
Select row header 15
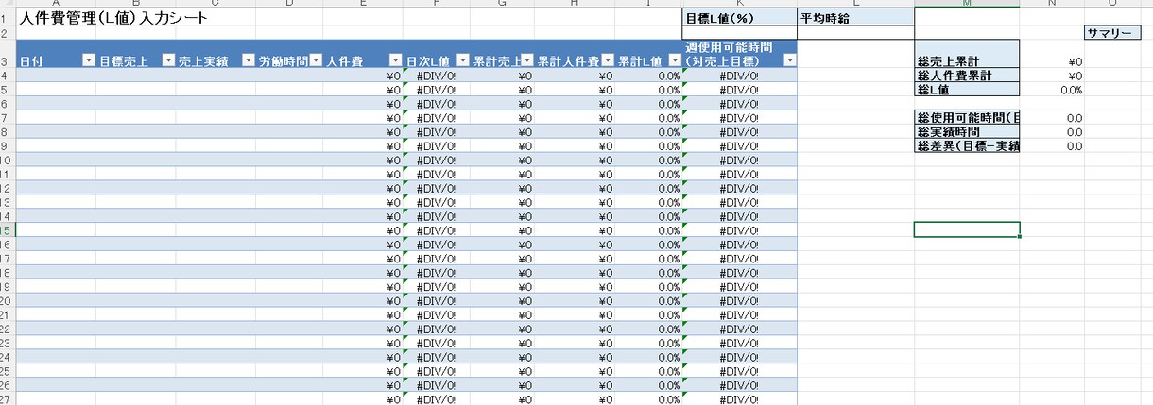pyautogui.click(x=8, y=230)
